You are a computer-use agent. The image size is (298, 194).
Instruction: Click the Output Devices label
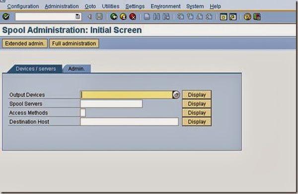[x=27, y=95]
